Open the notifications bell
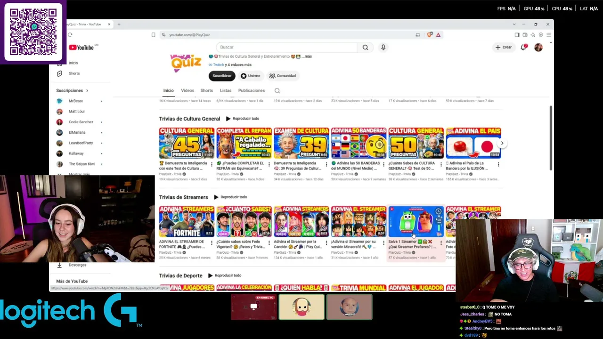 point(523,47)
